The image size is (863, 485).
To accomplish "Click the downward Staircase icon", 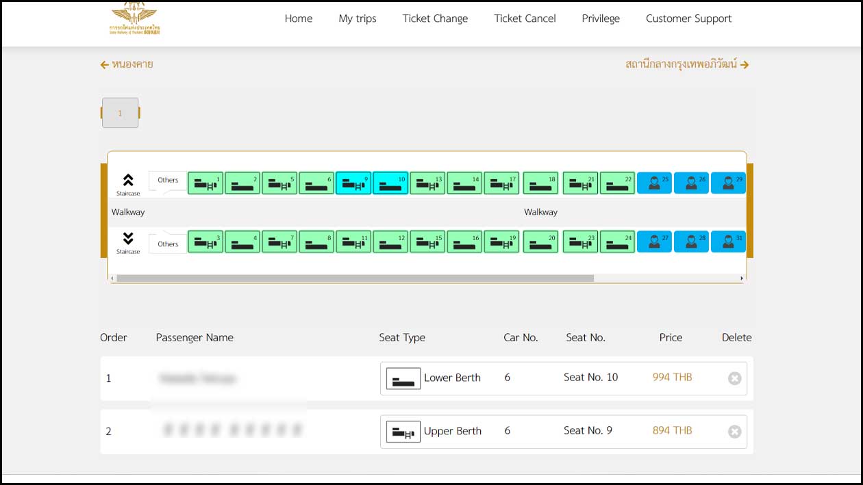I will click(x=128, y=238).
